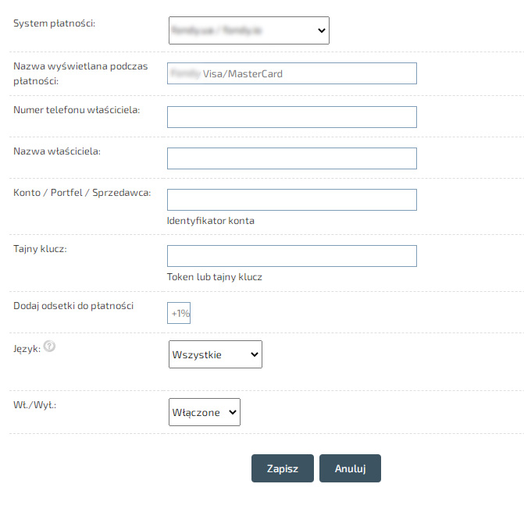Focus the Tajny klucz input field
The width and height of the screenshot is (524, 512).
(291, 256)
